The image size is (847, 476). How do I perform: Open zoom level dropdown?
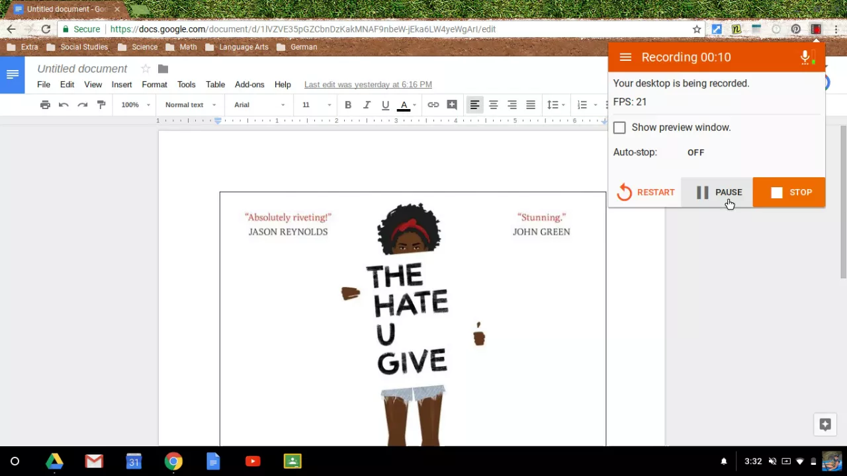136,104
